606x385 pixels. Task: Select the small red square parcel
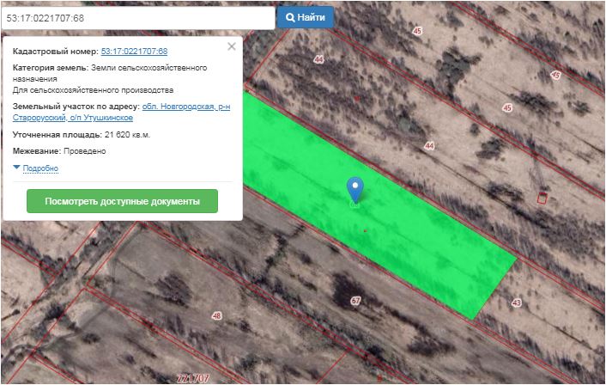click(542, 199)
